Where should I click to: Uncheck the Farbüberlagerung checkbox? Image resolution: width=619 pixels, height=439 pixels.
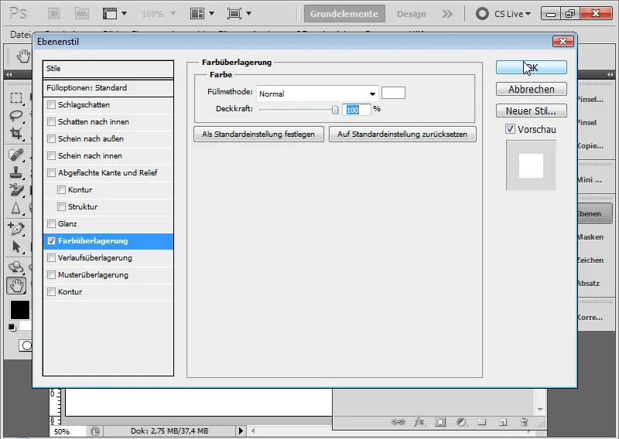tap(51, 240)
